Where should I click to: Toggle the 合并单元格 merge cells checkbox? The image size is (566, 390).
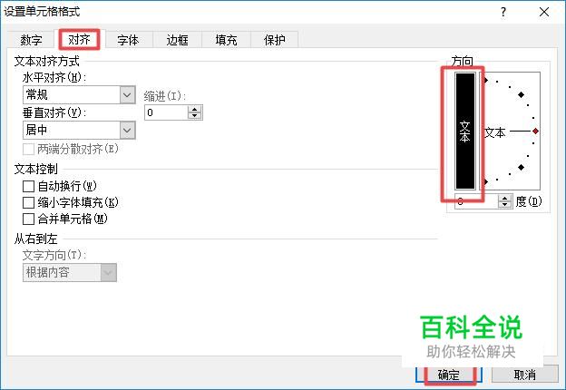pyautogui.click(x=28, y=219)
